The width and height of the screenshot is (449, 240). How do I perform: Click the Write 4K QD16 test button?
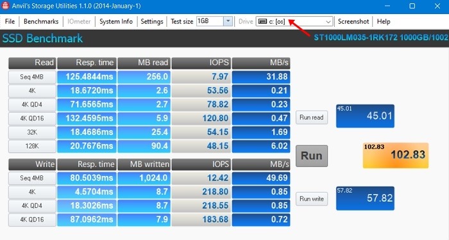pos(32,220)
